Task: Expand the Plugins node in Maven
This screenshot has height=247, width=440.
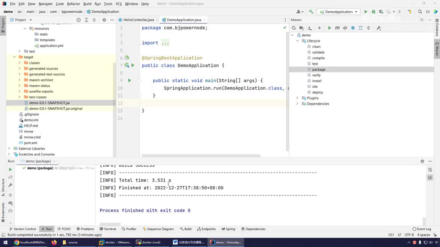Action: click(297, 98)
